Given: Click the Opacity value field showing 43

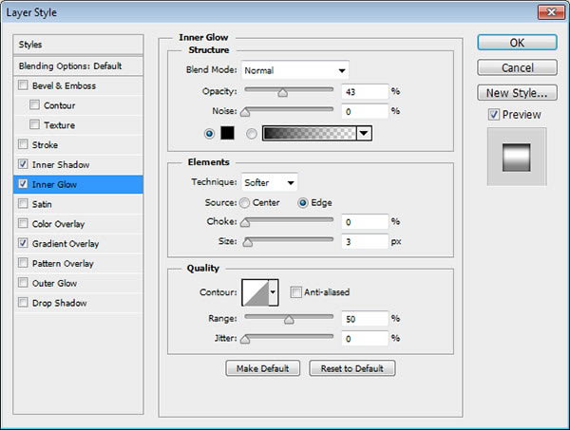Looking at the screenshot, I should [x=365, y=91].
